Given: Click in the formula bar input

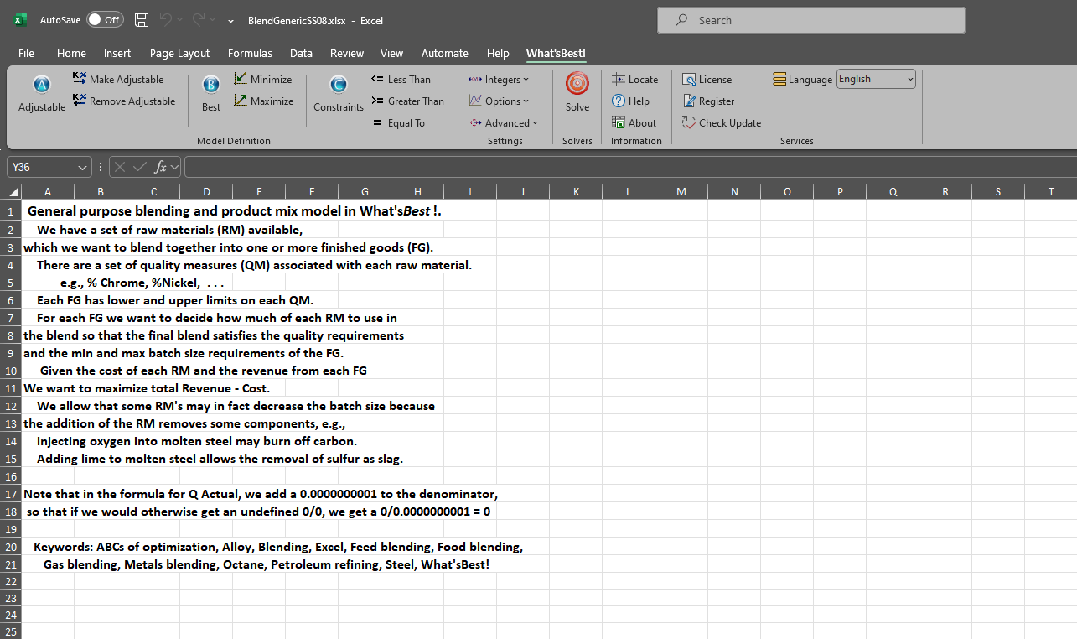Looking at the screenshot, I should tap(629, 167).
